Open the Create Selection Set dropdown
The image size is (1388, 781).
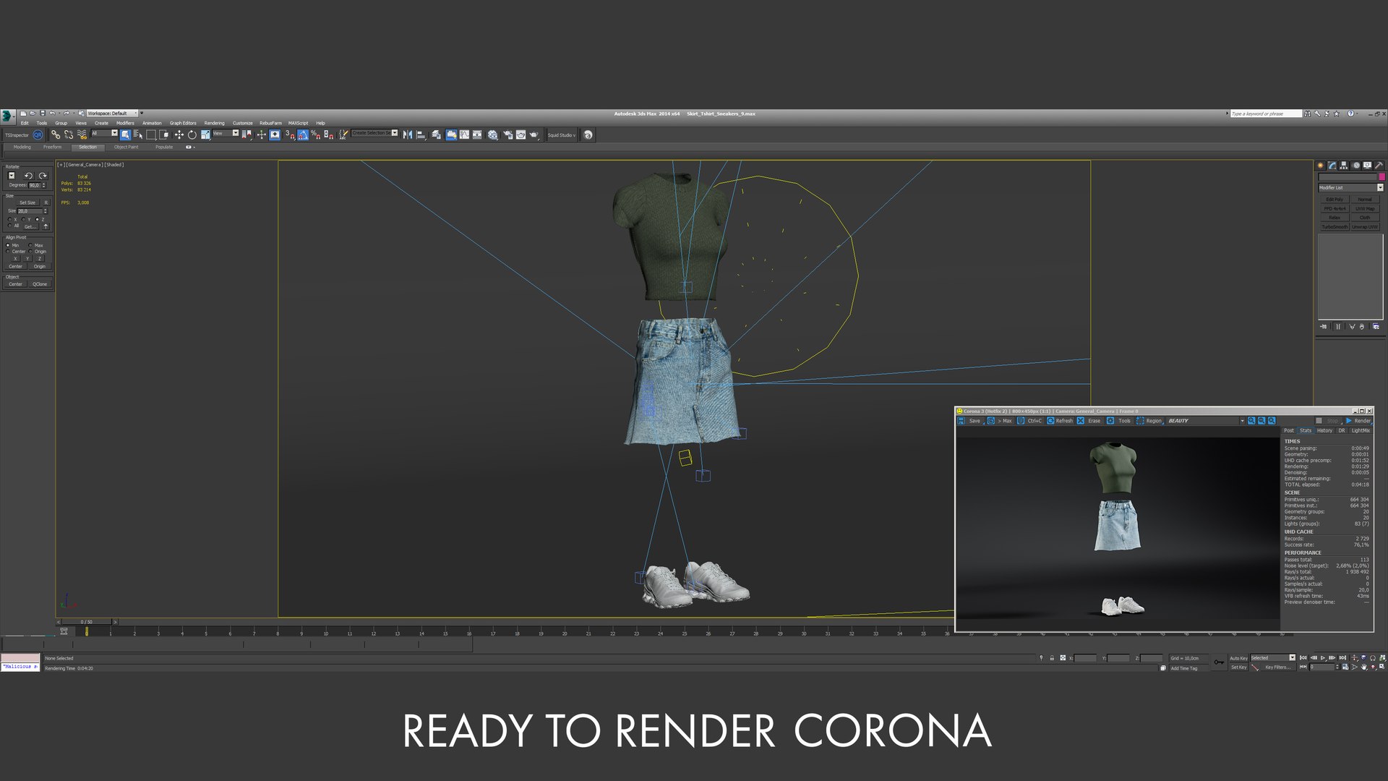(x=374, y=133)
